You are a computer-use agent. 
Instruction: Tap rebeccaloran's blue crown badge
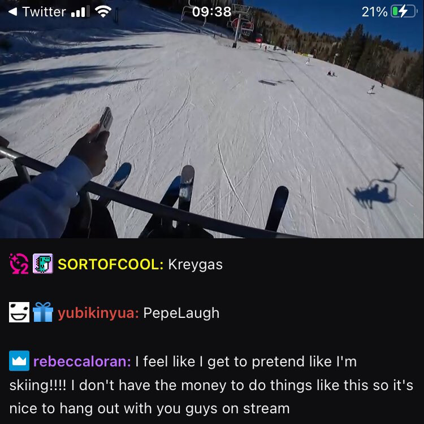pyautogui.click(x=19, y=361)
